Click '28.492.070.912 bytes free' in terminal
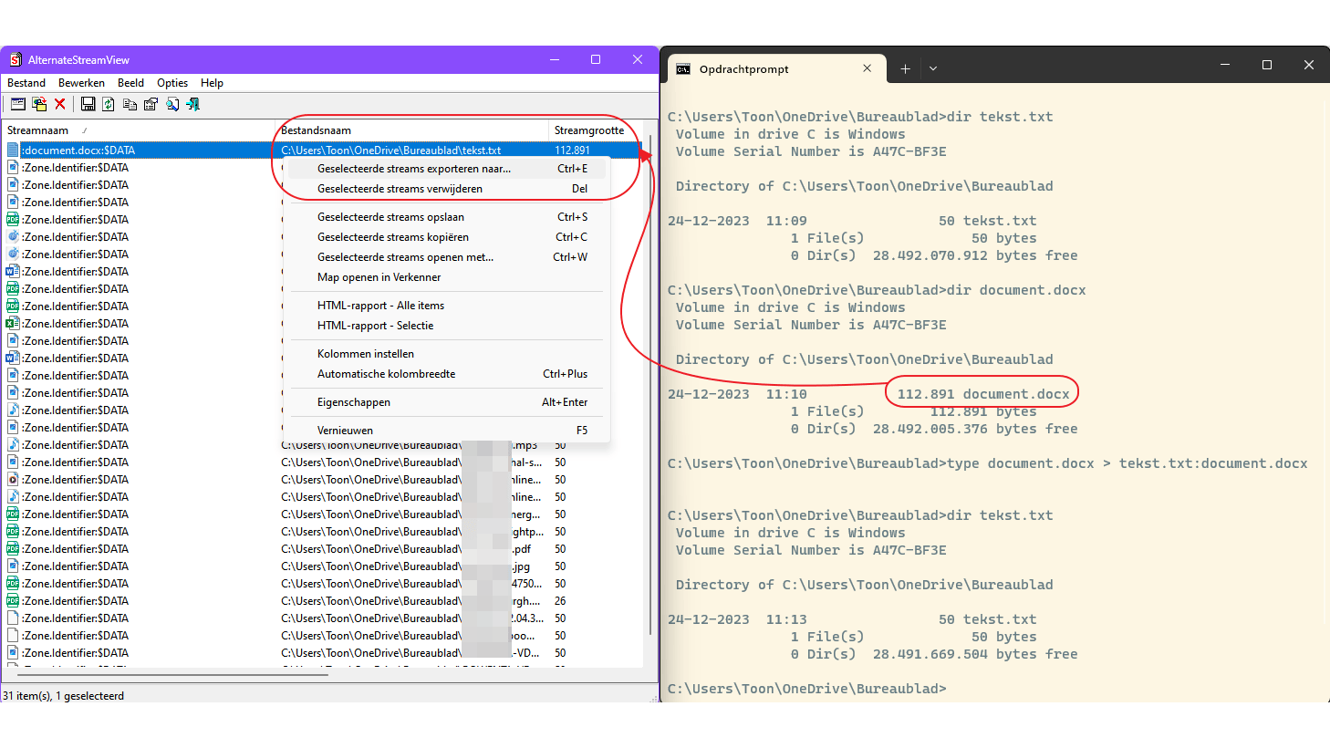This screenshot has width=1330, height=748. click(975, 255)
